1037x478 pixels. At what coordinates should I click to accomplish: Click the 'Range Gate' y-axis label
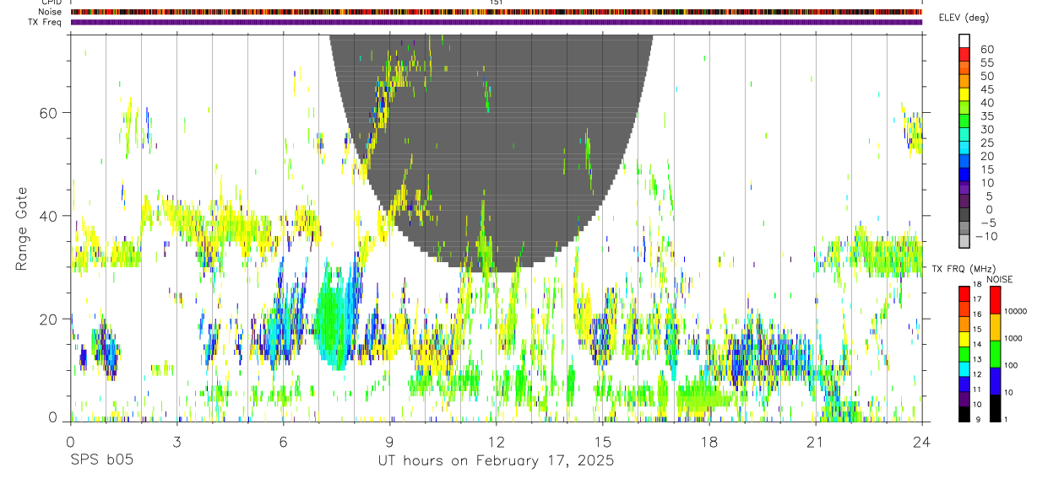pyautogui.click(x=23, y=228)
